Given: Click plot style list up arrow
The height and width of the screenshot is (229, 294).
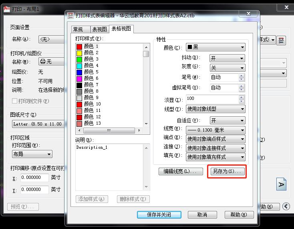Looking at the screenshot, I should (146, 47).
